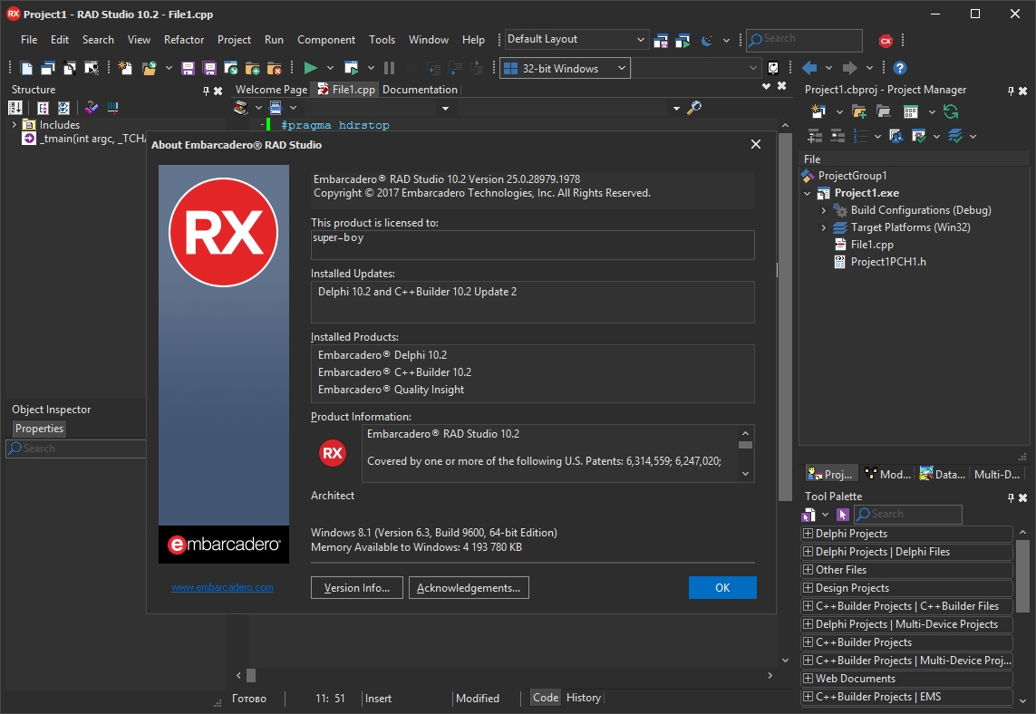Click the green Refresh icon in Project Manager
This screenshot has width=1036, height=714.
(x=951, y=111)
